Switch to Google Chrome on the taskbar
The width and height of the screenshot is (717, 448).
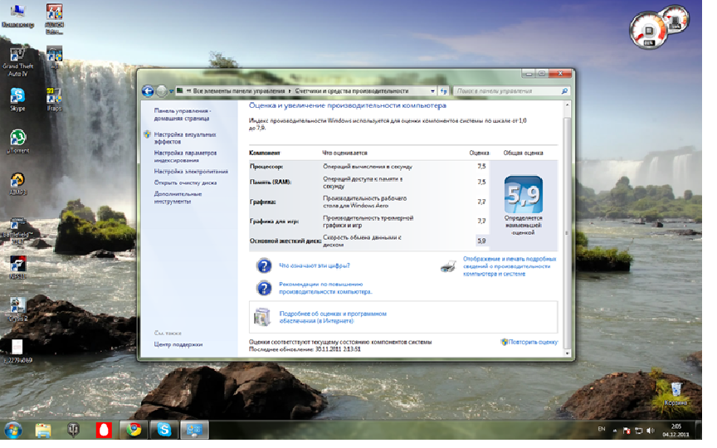coord(134,431)
